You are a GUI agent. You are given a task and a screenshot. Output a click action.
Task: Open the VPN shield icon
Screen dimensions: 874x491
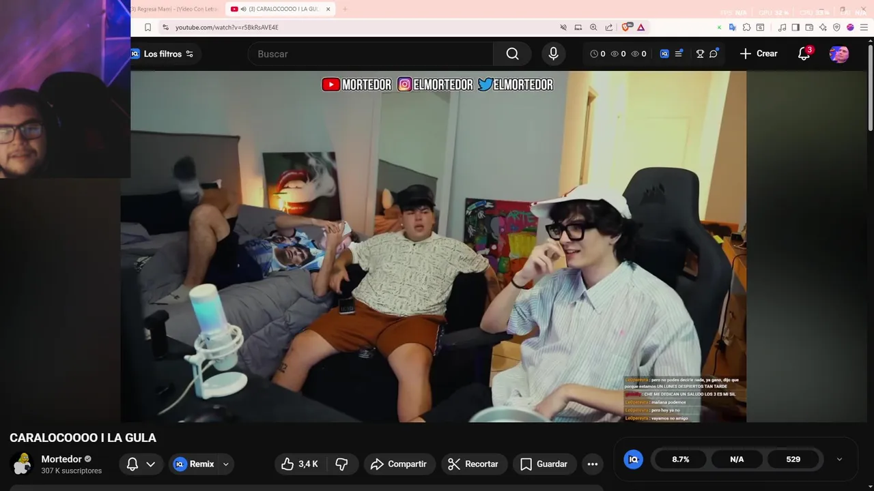click(836, 27)
